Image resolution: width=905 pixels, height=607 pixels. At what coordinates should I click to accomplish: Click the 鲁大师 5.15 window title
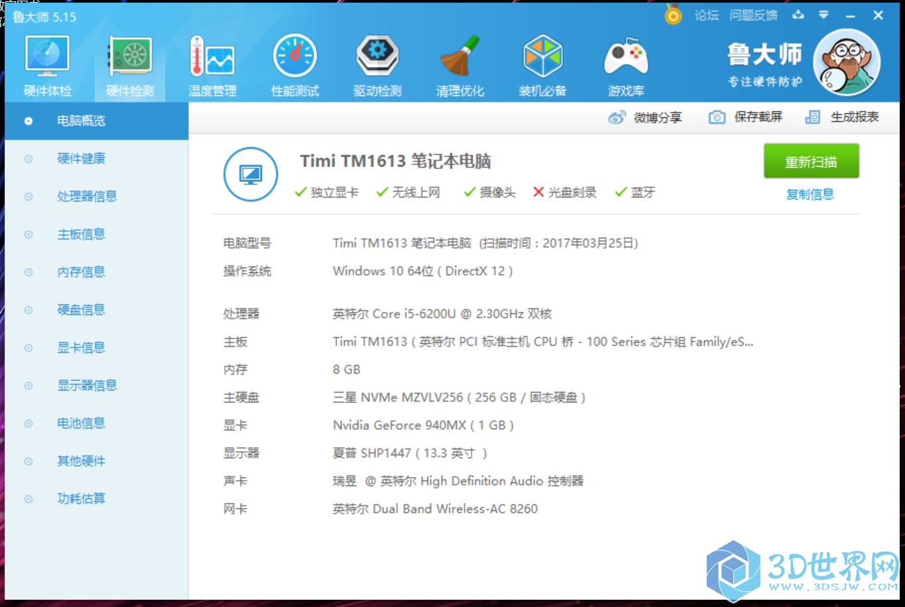[x=44, y=17]
